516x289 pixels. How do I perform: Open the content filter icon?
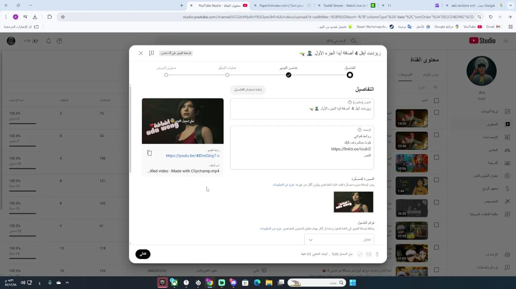click(x=435, y=87)
